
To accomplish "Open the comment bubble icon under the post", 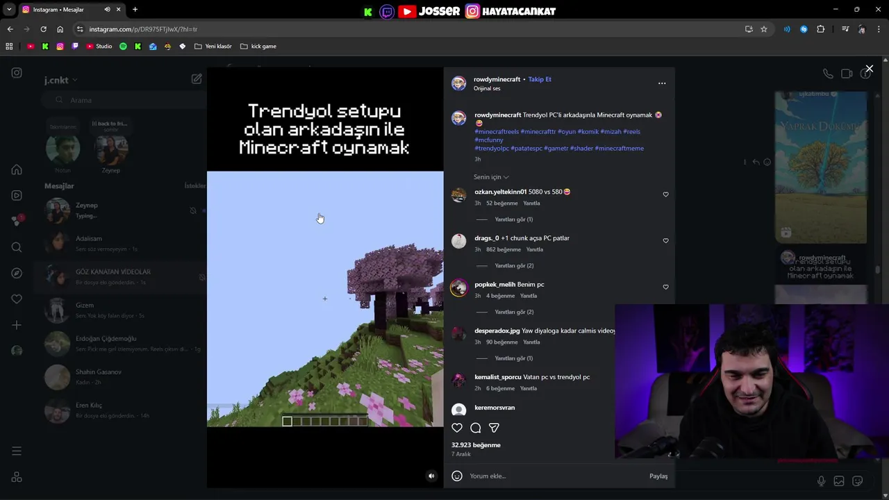I will coord(476,428).
